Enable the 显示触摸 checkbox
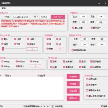Image resolution: width=108 pixels, height=108 pixels. coord(91,61)
